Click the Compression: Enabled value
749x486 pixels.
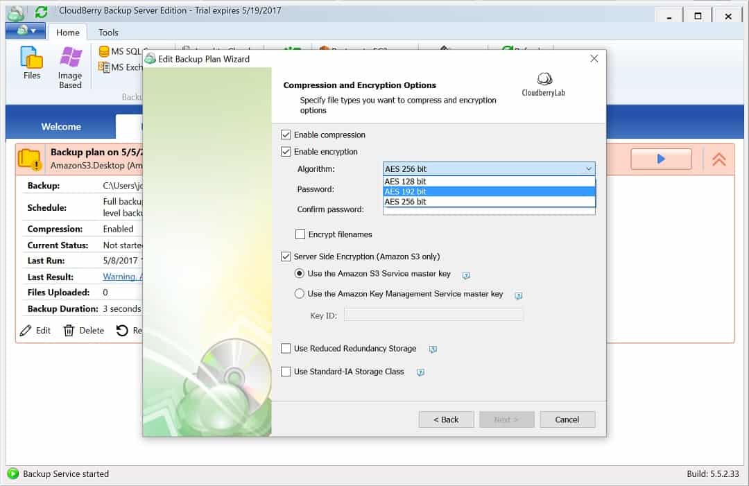pos(118,229)
